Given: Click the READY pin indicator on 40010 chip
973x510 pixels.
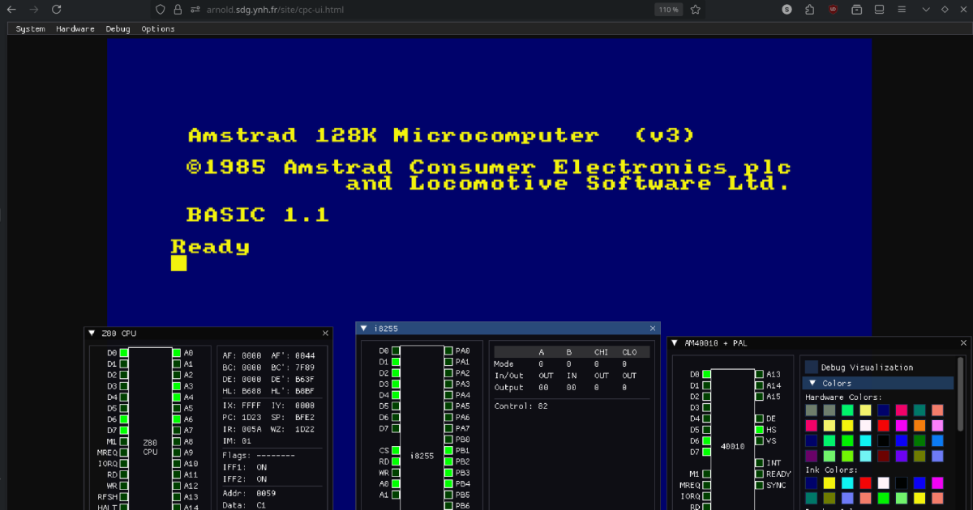Looking at the screenshot, I should [759, 474].
